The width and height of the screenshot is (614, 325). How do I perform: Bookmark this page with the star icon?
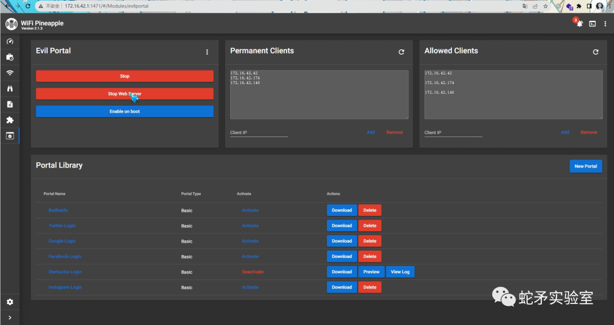click(545, 6)
